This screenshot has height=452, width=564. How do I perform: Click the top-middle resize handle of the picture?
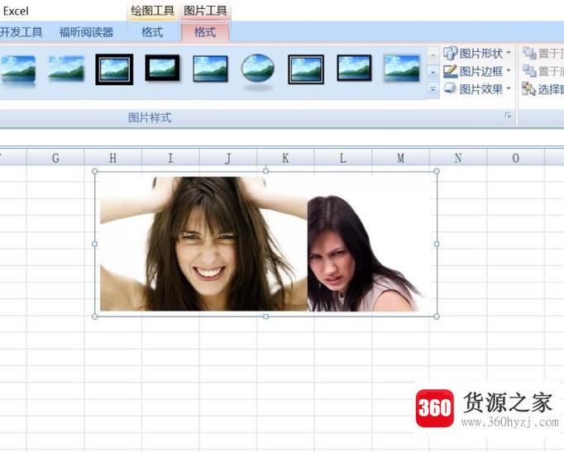coord(265,171)
